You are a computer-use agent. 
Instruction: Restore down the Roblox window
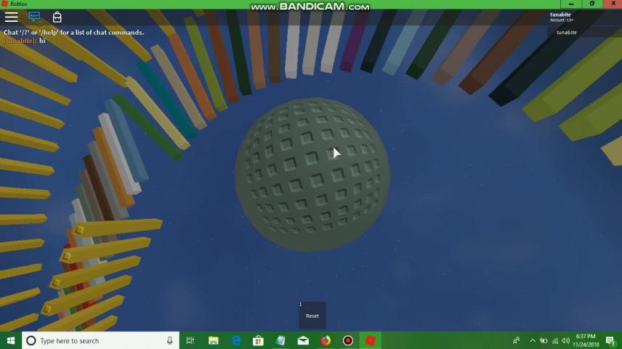tap(592, 4)
